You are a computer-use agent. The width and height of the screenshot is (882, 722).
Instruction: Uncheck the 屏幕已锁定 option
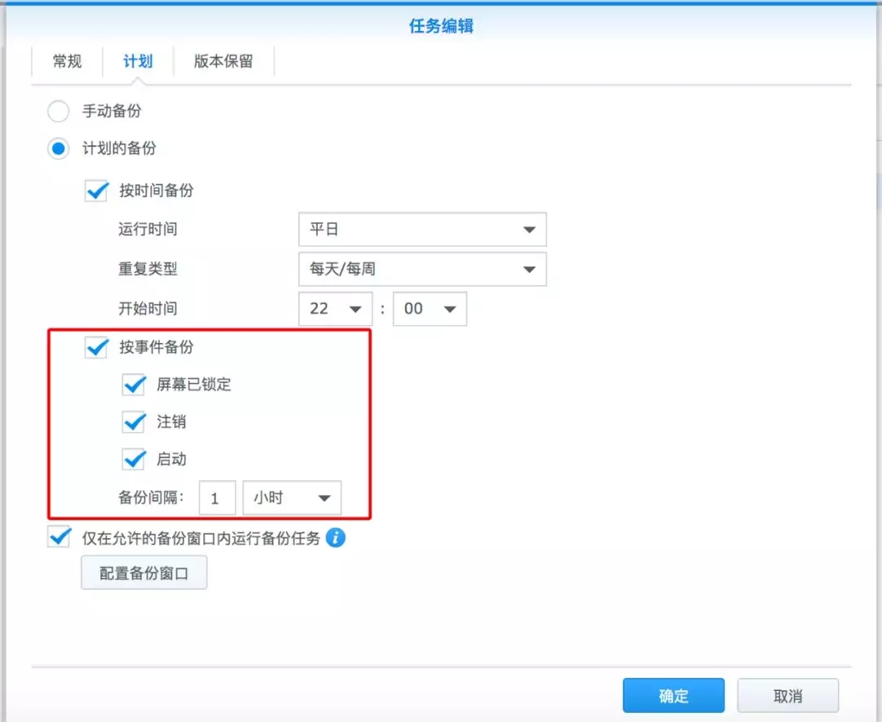pyautogui.click(x=134, y=385)
